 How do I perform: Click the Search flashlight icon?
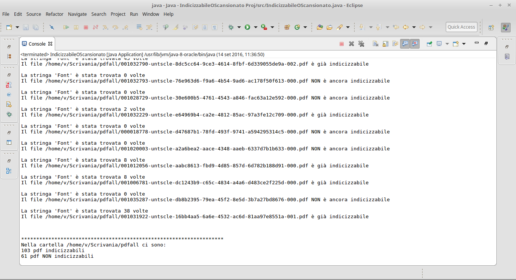[340, 27]
